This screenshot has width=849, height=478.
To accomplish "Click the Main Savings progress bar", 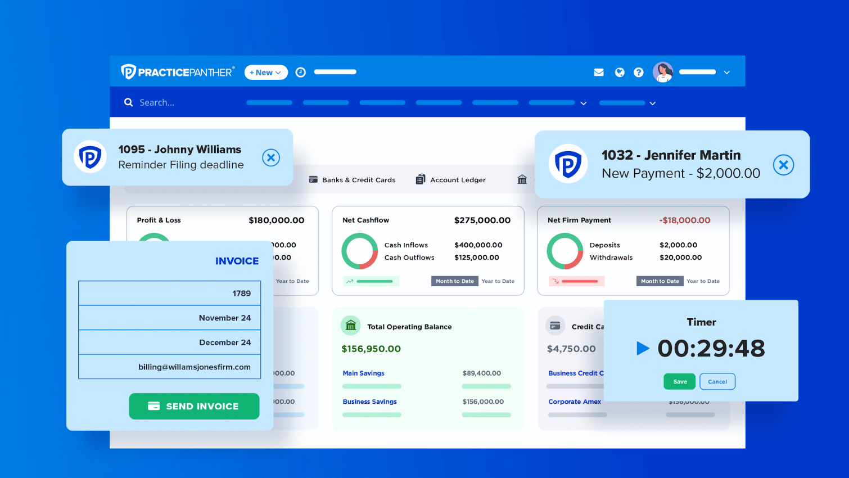I will (x=372, y=386).
